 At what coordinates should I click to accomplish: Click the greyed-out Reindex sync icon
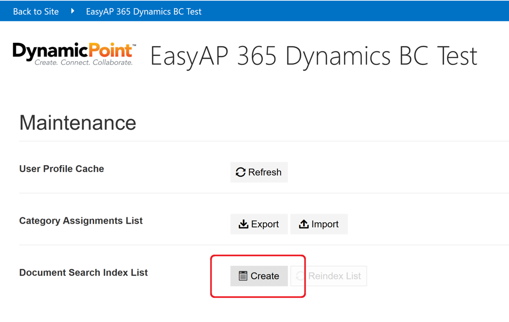[x=300, y=276]
